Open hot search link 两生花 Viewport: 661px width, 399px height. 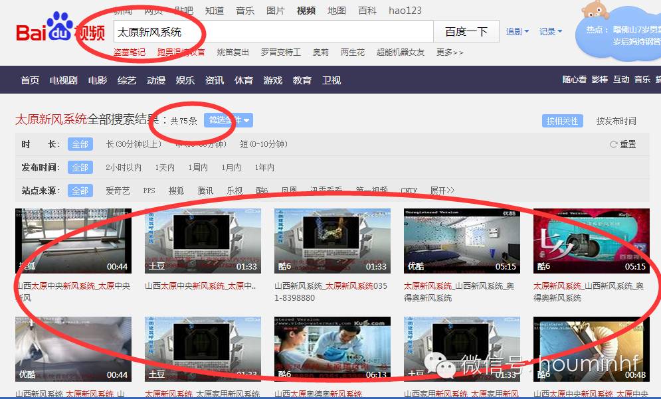[x=352, y=52]
